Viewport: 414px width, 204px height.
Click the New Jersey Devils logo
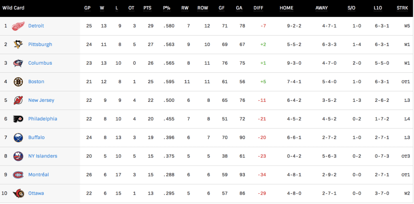pos(18,100)
